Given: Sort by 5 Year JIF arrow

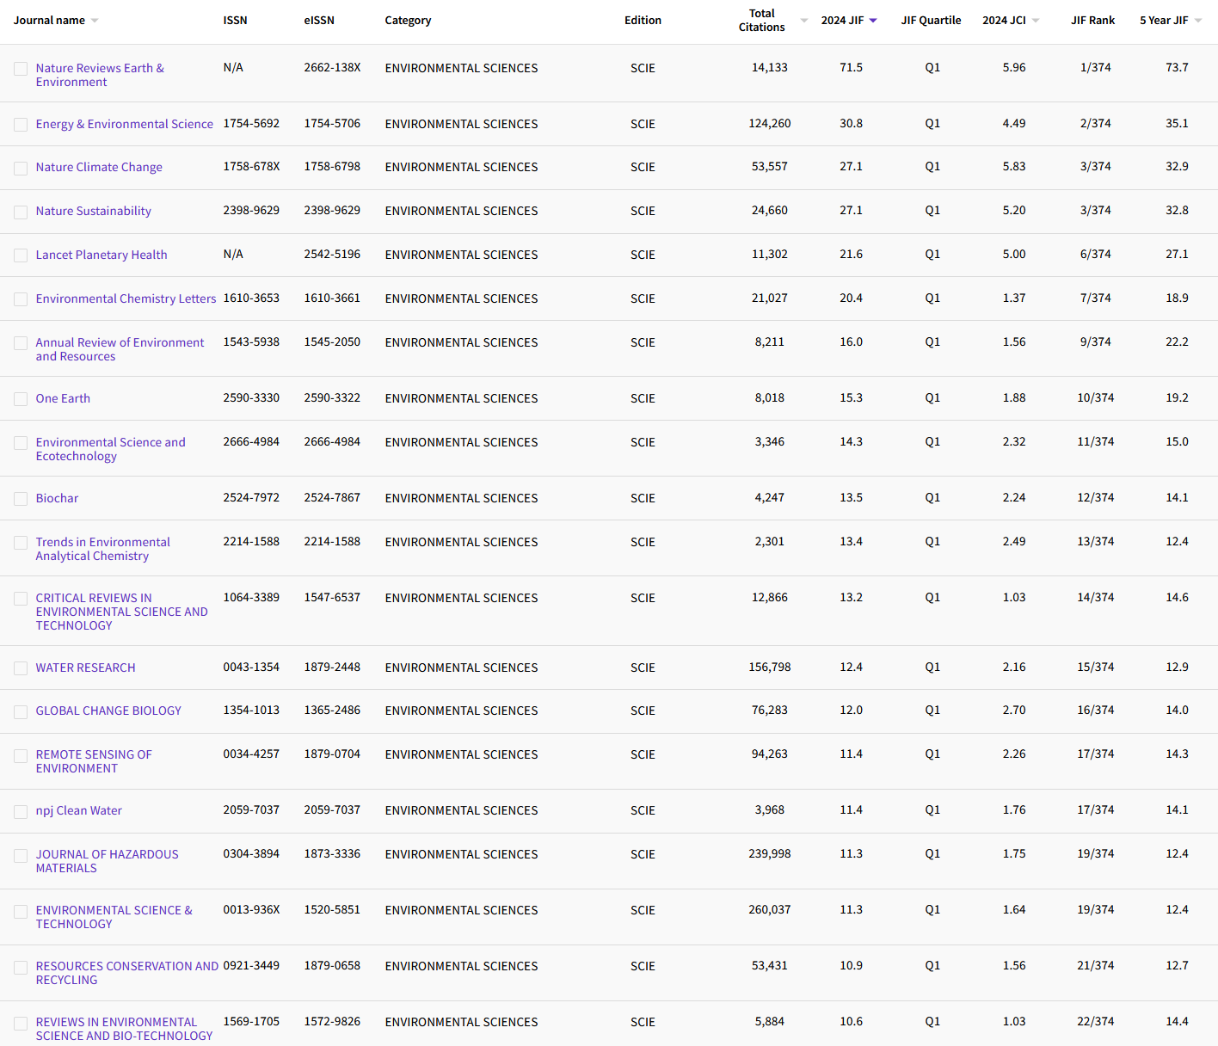Looking at the screenshot, I should (1198, 21).
